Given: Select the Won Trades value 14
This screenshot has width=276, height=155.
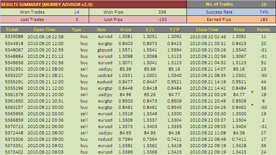Looking at the screenshot, I should 77,12.
